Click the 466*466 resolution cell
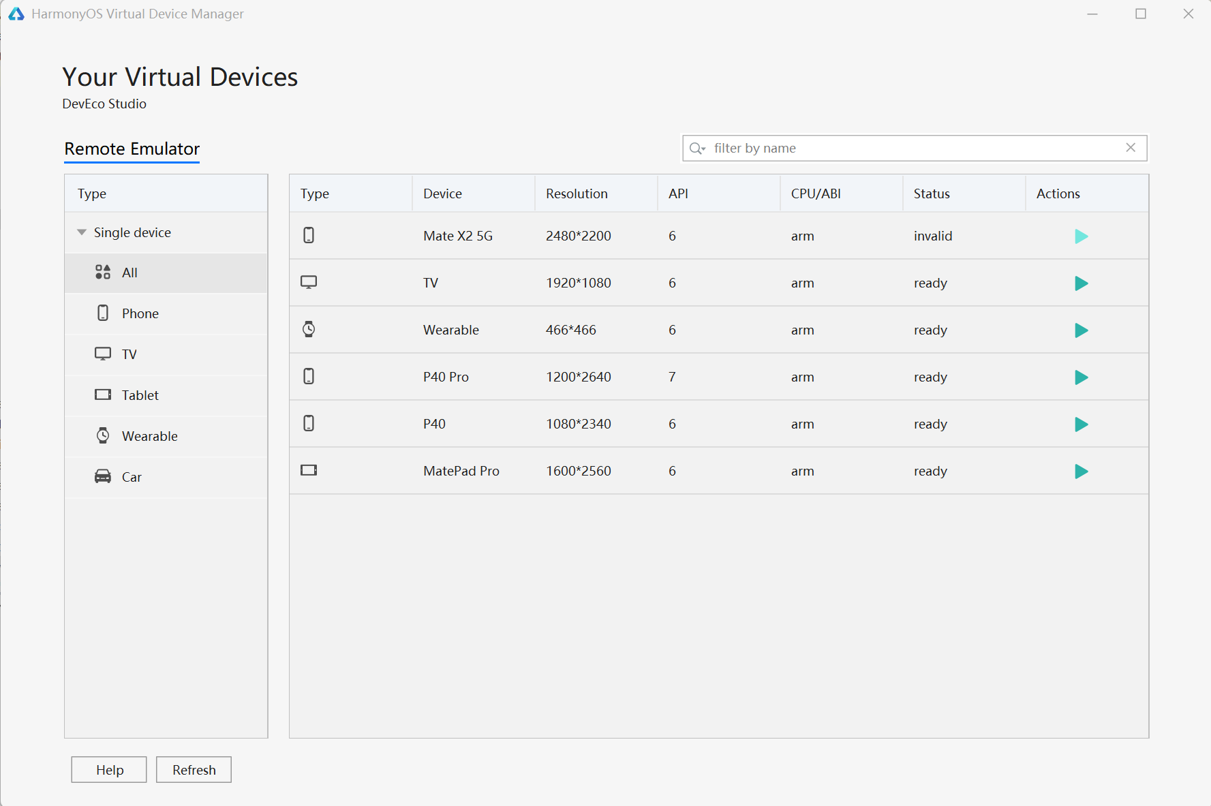Viewport: 1211px width, 806px height. point(571,330)
